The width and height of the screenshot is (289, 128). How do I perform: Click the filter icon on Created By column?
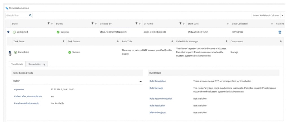136,24
